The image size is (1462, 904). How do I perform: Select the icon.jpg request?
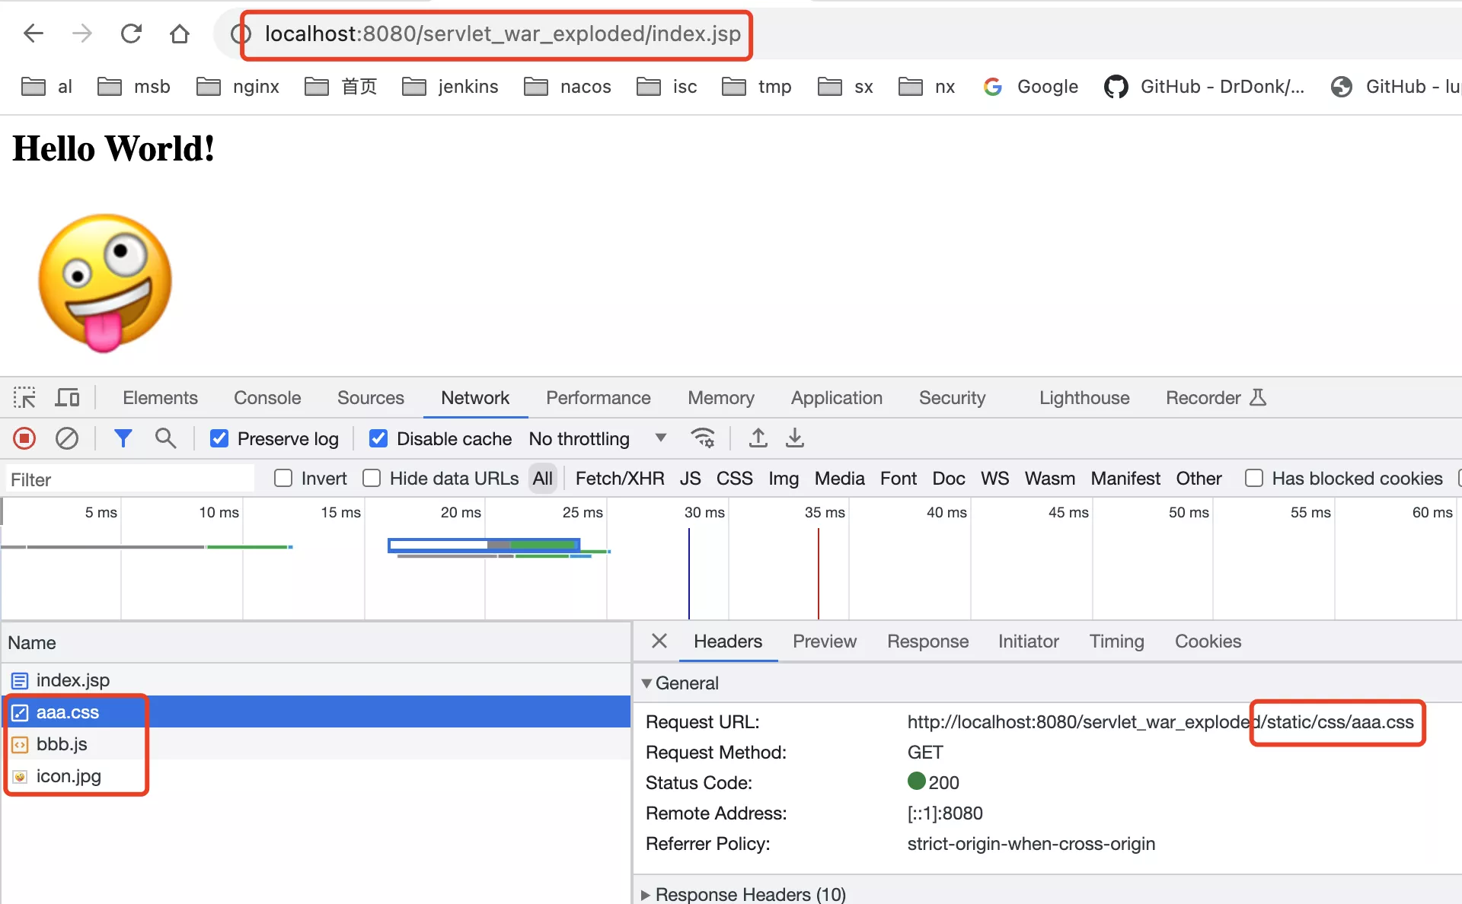[x=316, y=776]
